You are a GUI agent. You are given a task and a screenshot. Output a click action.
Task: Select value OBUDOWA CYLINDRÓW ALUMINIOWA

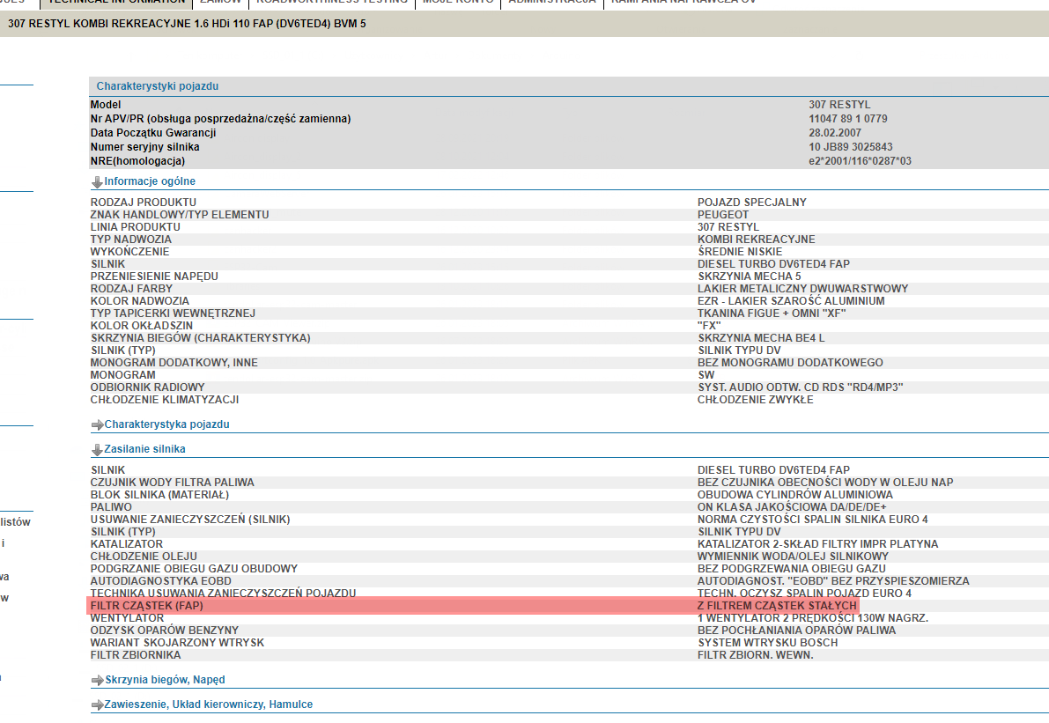[794, 495]
